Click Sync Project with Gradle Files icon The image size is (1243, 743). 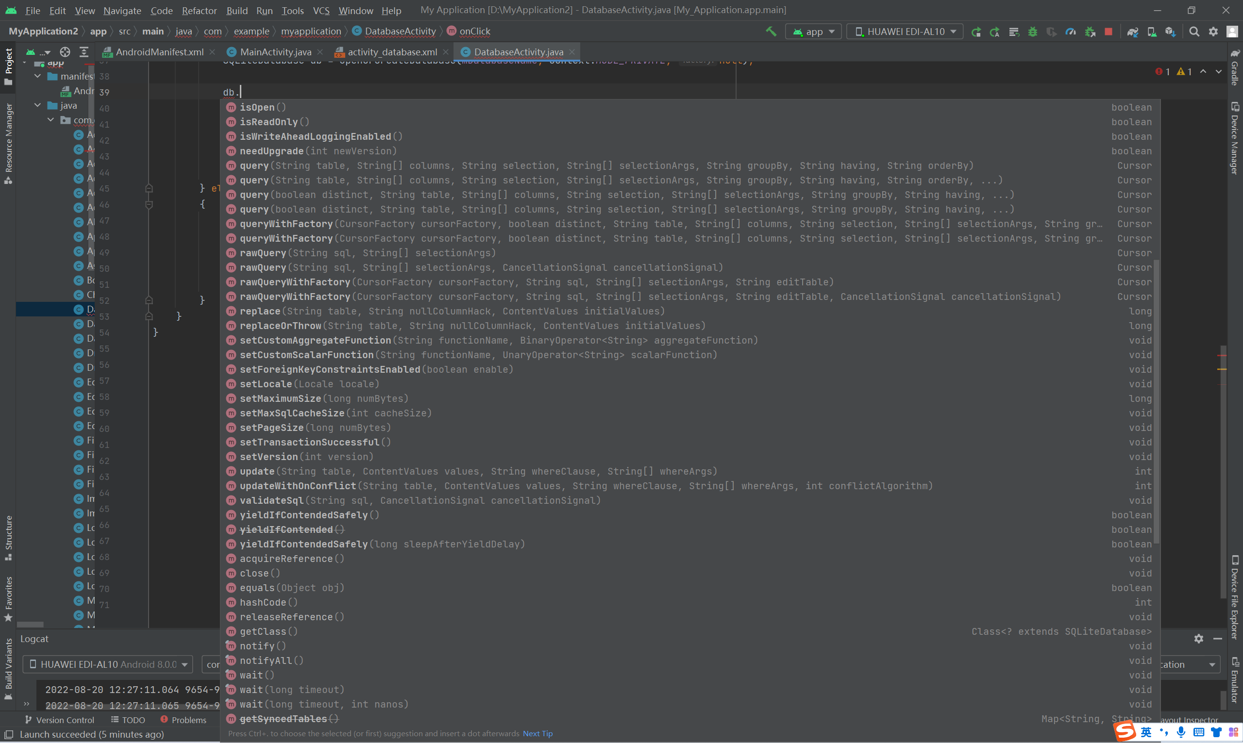1133,32
